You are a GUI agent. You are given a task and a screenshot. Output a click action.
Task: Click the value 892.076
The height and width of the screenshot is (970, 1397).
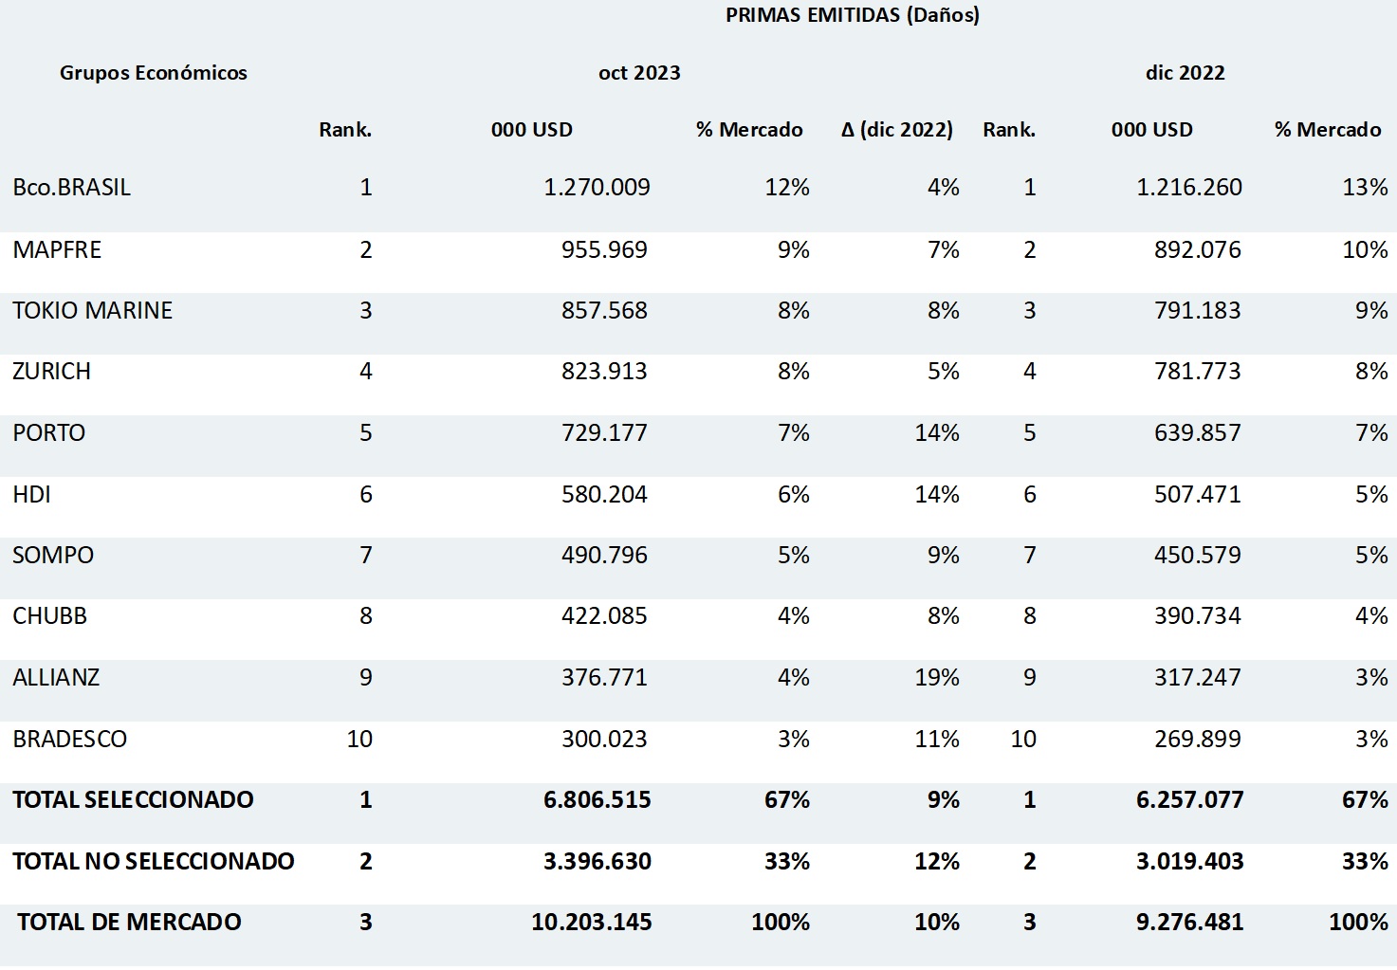click(x=1198, y=250)
